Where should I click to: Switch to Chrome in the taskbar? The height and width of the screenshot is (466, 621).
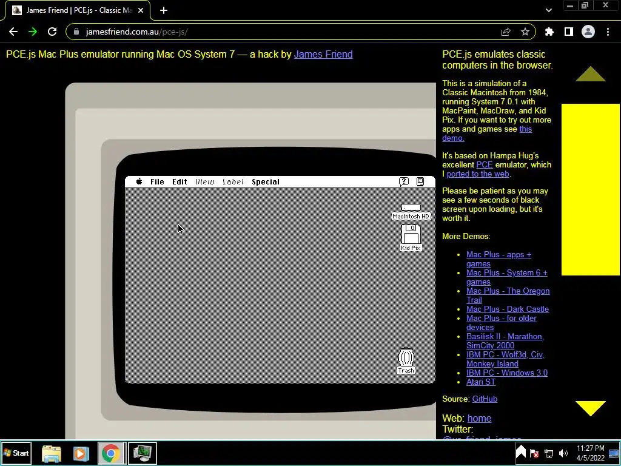[x=112, y=453]
